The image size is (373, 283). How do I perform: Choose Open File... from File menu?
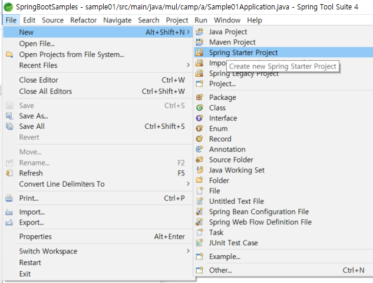[x=98, y=44]
